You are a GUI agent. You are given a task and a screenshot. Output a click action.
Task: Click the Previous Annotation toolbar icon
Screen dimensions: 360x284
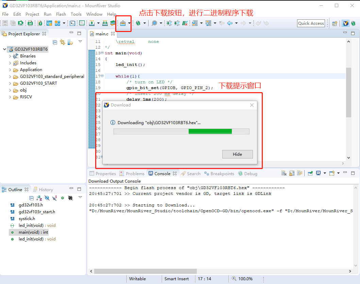(x=208, y=23)
